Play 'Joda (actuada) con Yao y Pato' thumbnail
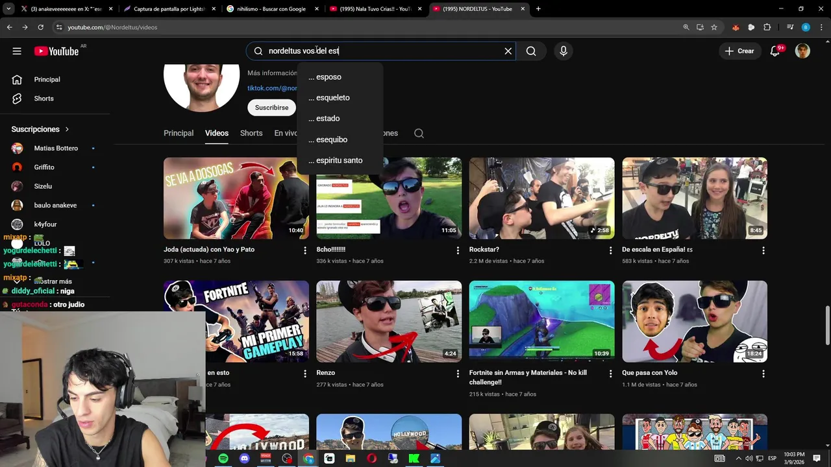The height and width of the screenshot is (467, 831). 236,198
